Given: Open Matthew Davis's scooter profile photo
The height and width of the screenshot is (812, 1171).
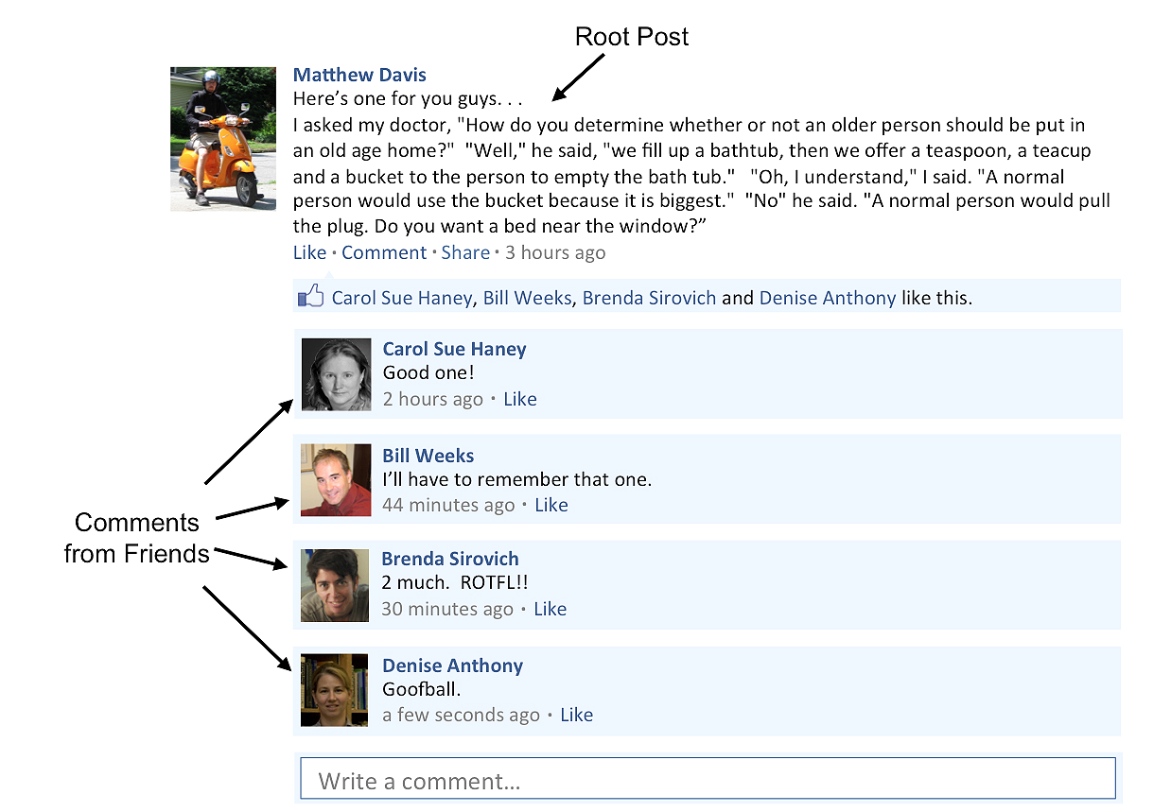Looking at the screenshot, I should [x=223, y=139].
